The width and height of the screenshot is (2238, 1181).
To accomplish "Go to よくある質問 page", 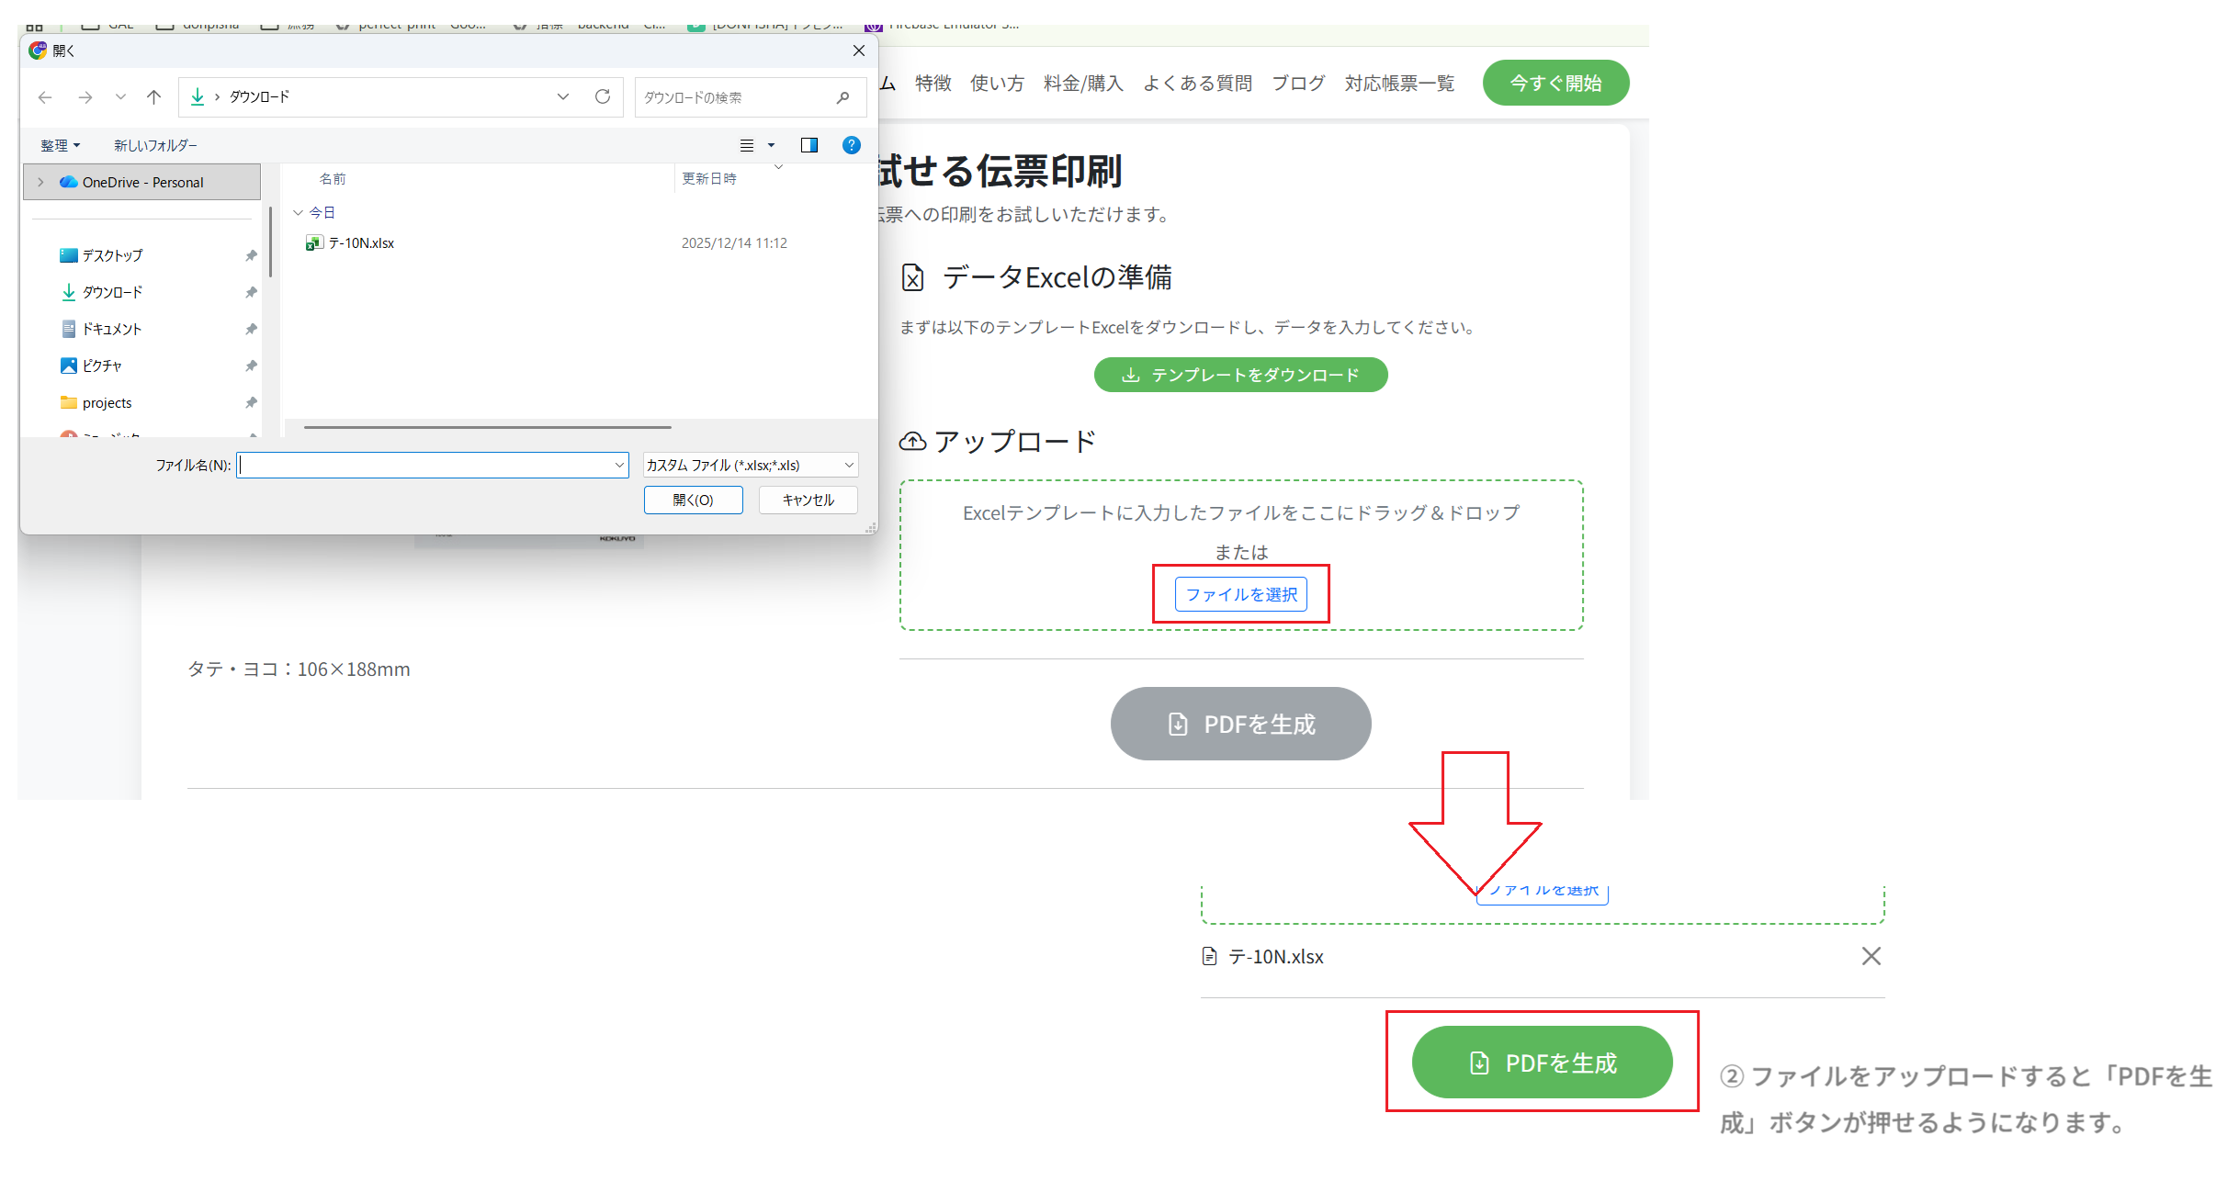I will (x=1197, y=84).
